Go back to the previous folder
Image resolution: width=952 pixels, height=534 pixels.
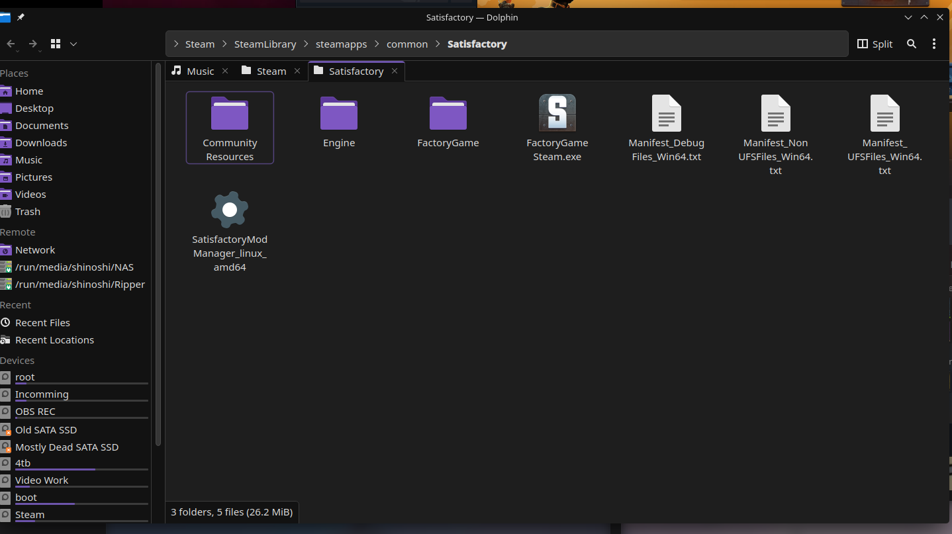click(11, 44)
